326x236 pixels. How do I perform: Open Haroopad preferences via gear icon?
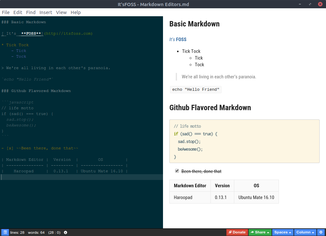321,232
